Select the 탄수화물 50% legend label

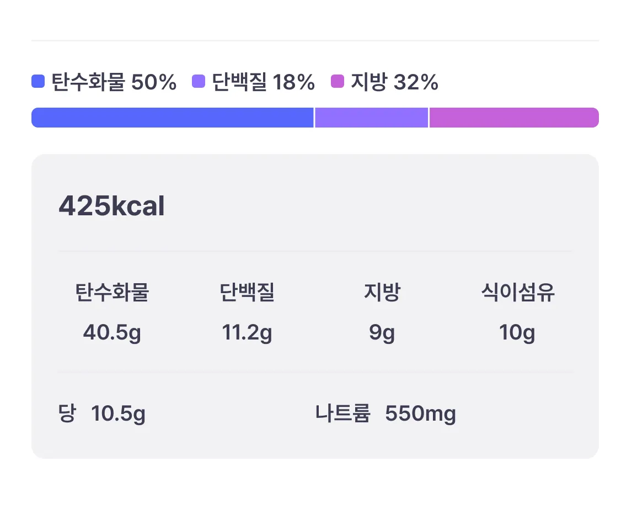(x=114, y=82)
